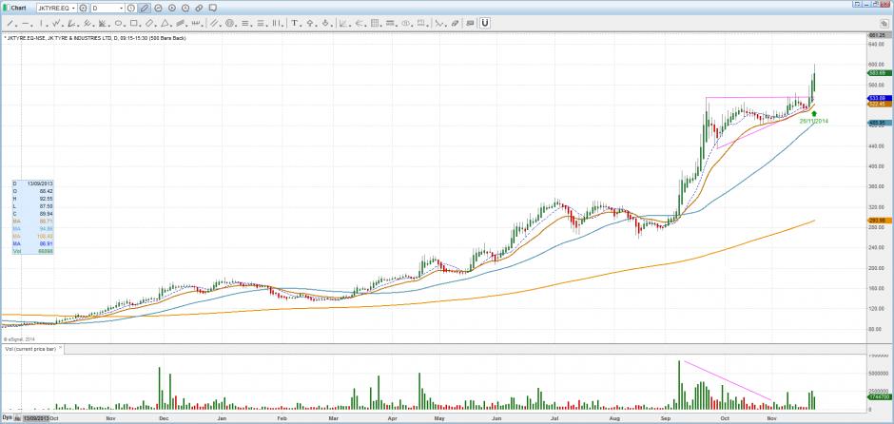Select the Andrews pitchfork tool

tap(87, 23)
